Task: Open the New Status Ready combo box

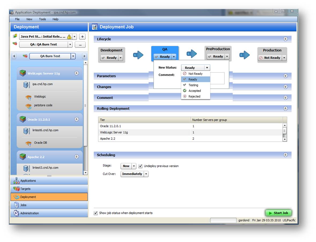Action: [195, 68]
